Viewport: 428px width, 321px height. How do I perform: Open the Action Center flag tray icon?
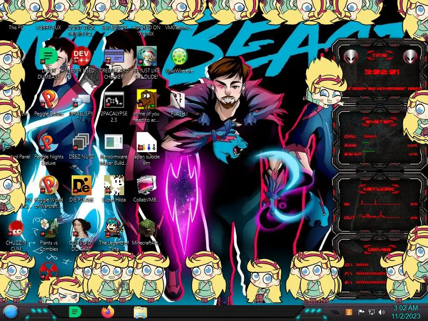tap(361, 312)
